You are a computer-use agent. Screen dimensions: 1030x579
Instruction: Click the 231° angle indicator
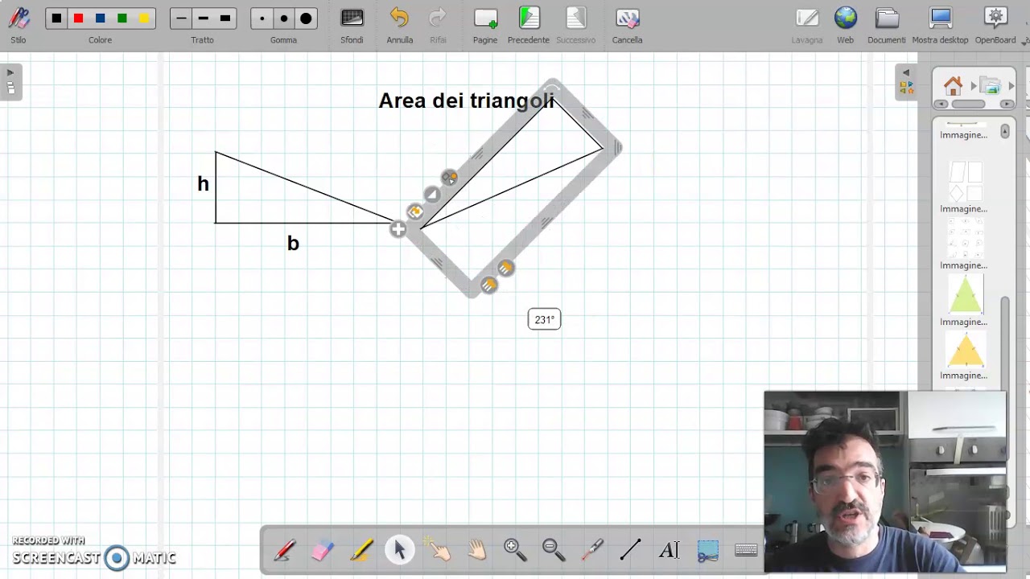pos(544,319)
